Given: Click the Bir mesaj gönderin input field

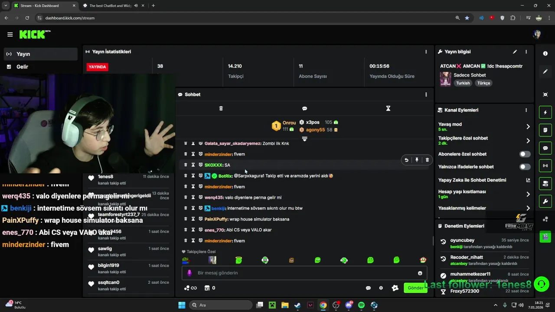Looking at the screenshot, I should pyautogui.click(x=304, y=273).
